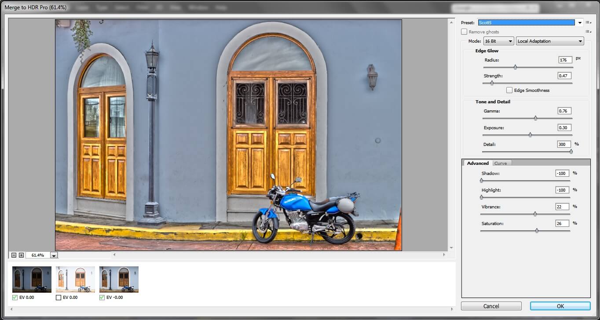Expand the Local Adaptation method dropdown
Image resolution: width=600 pixels, height=320 pixels.
point(549,41)
